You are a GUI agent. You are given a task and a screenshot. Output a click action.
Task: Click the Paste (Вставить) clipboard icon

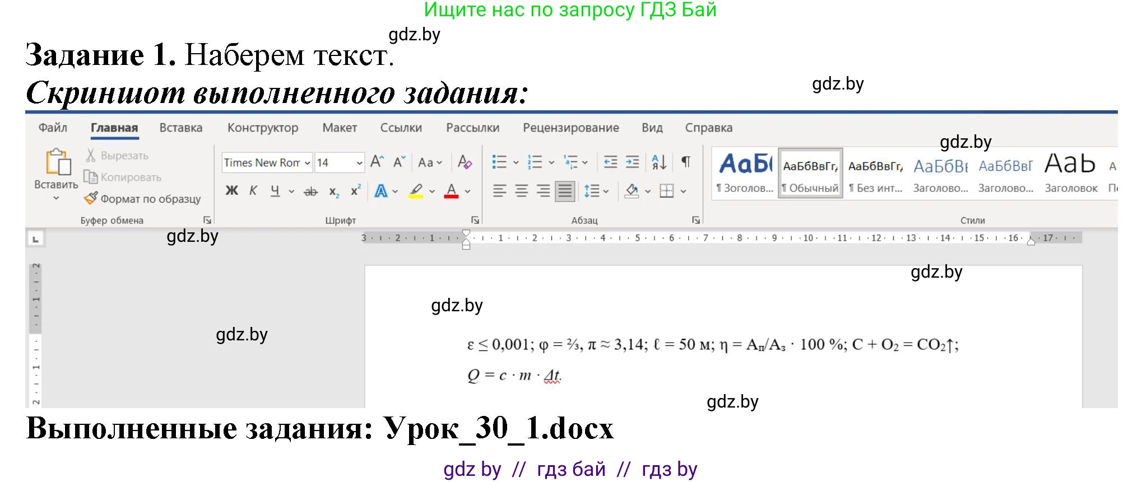click(58, 162)
